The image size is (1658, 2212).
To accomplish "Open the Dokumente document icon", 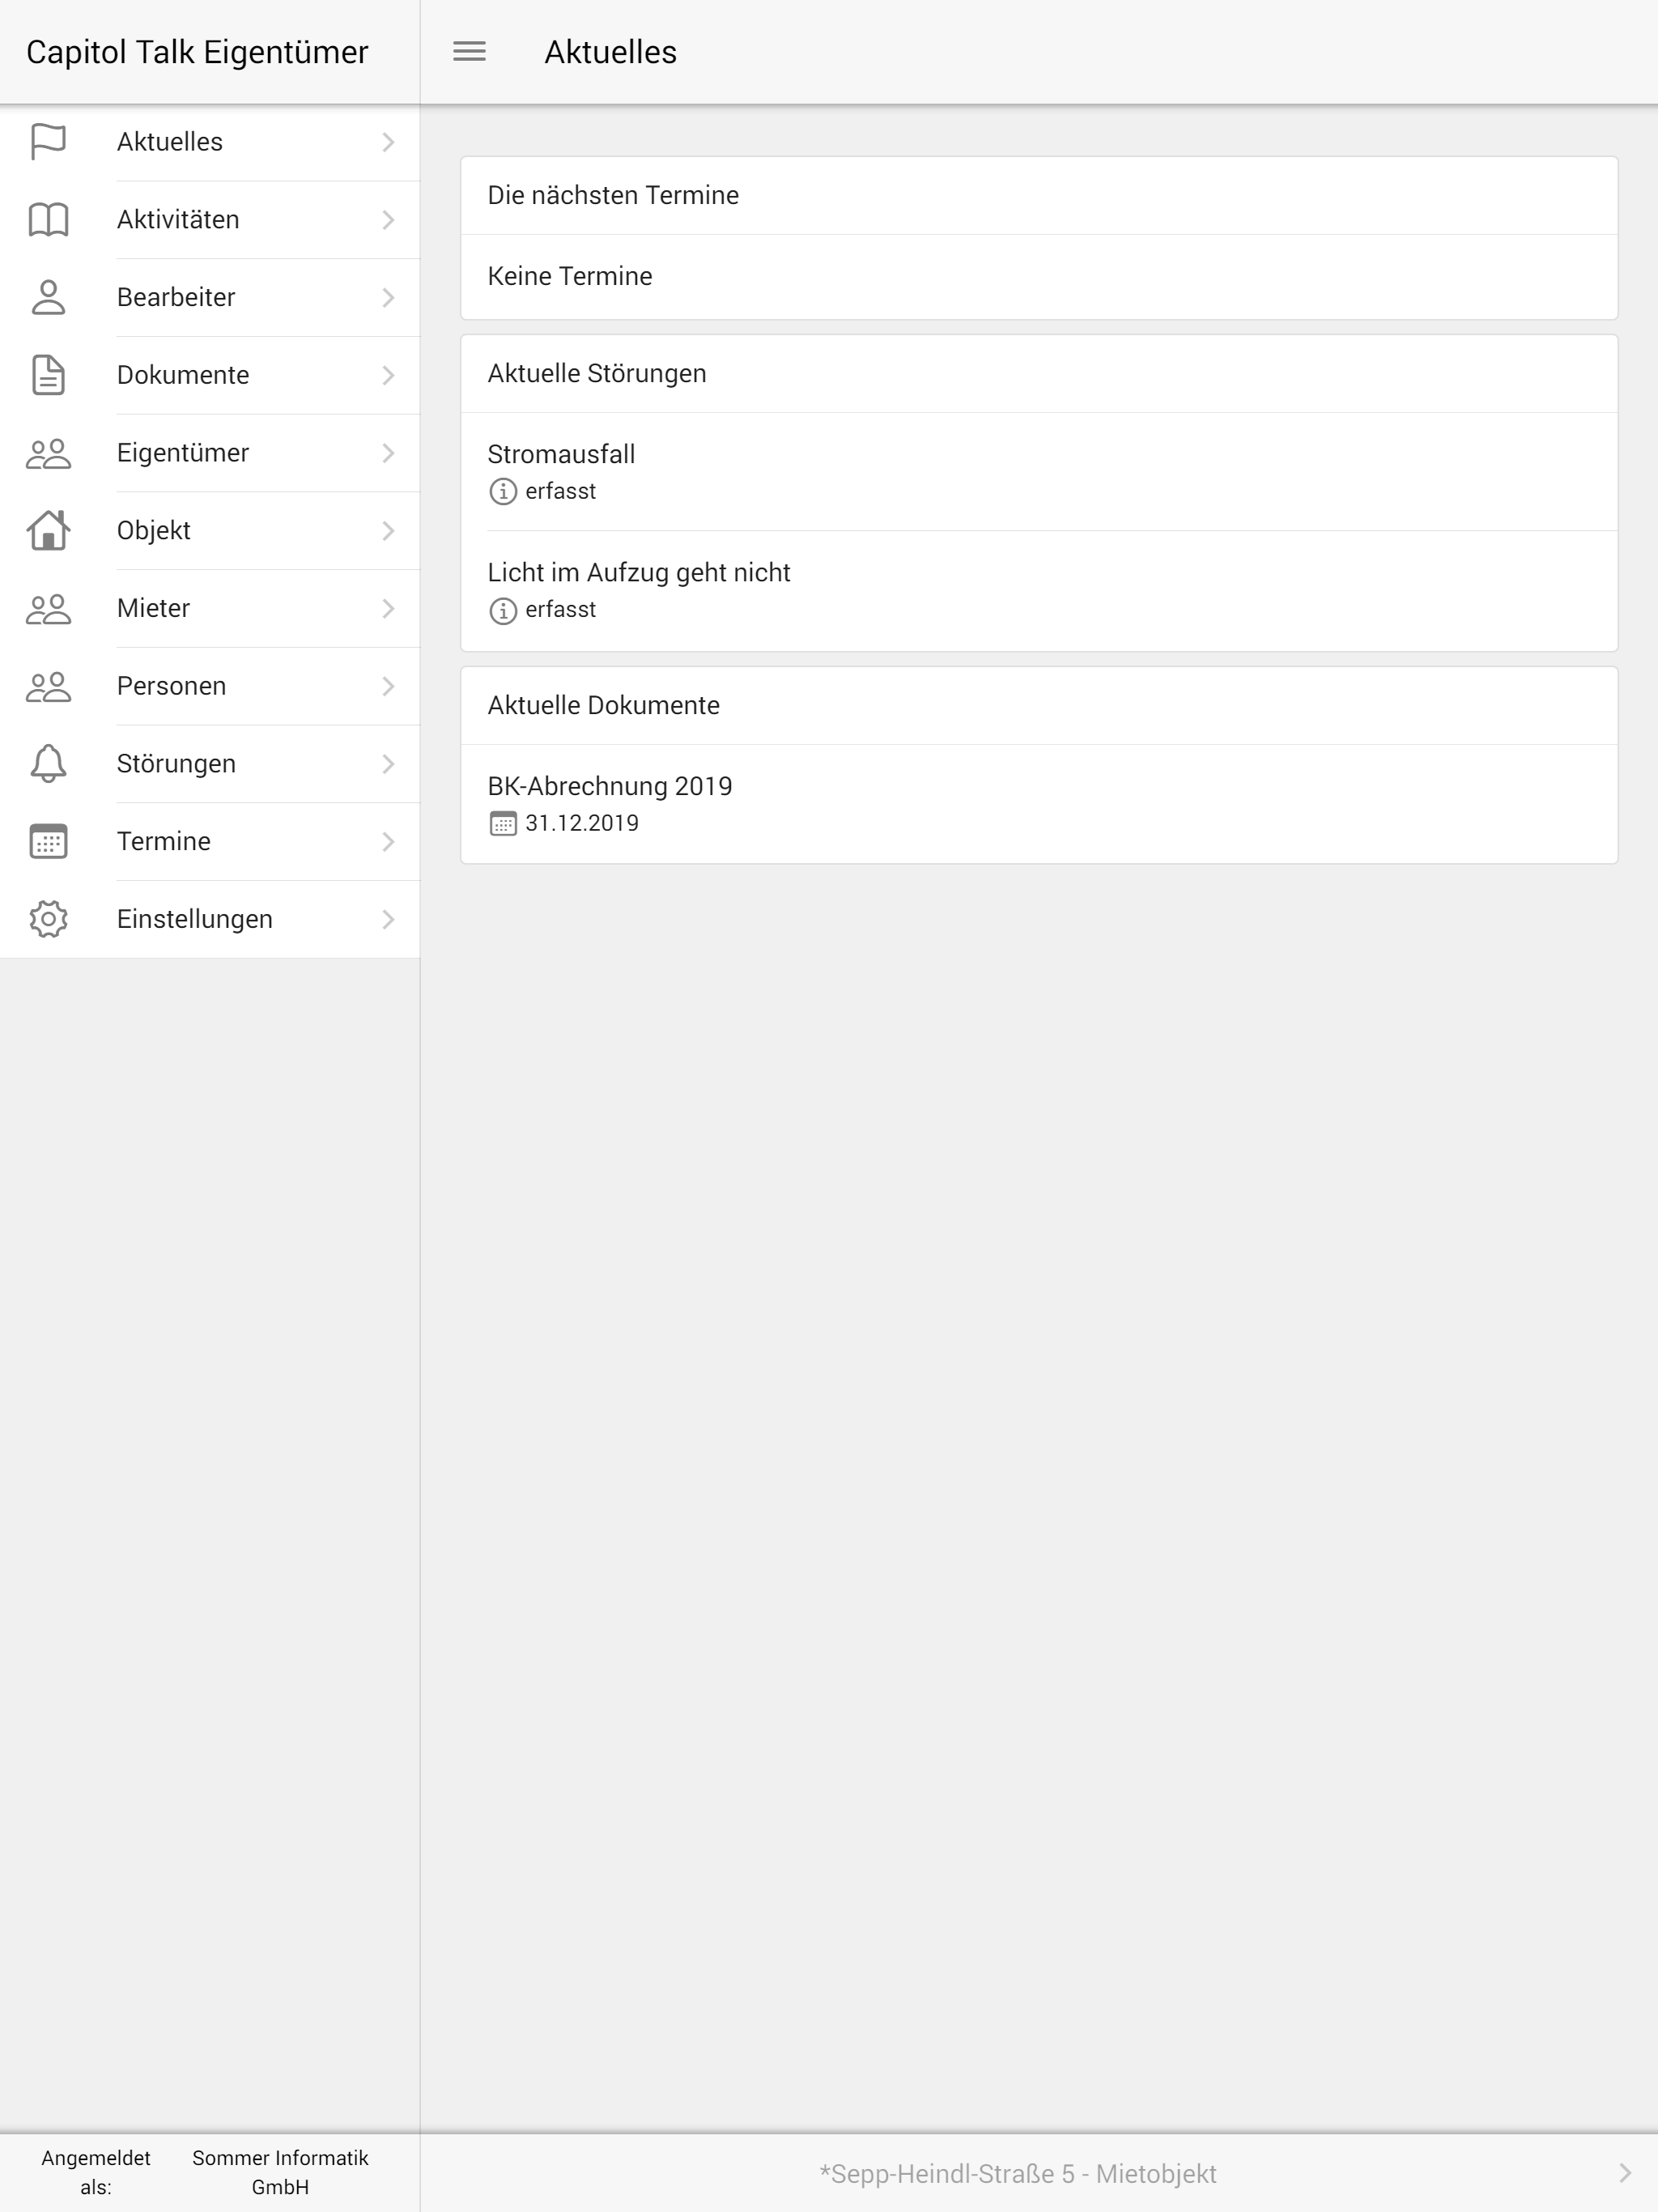I will pos(48,375).
